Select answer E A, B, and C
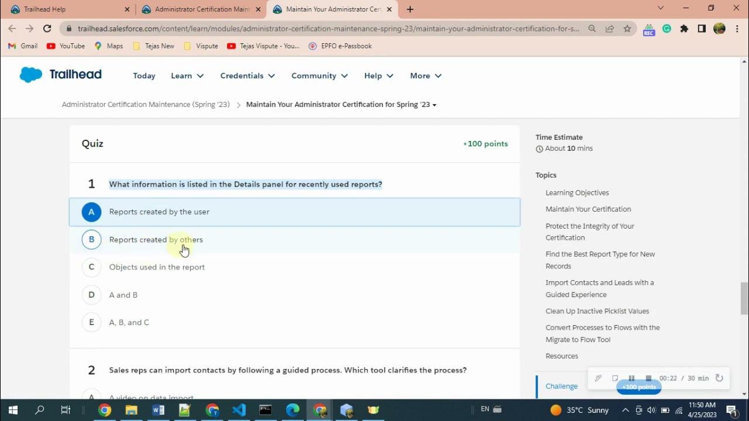 294,322
